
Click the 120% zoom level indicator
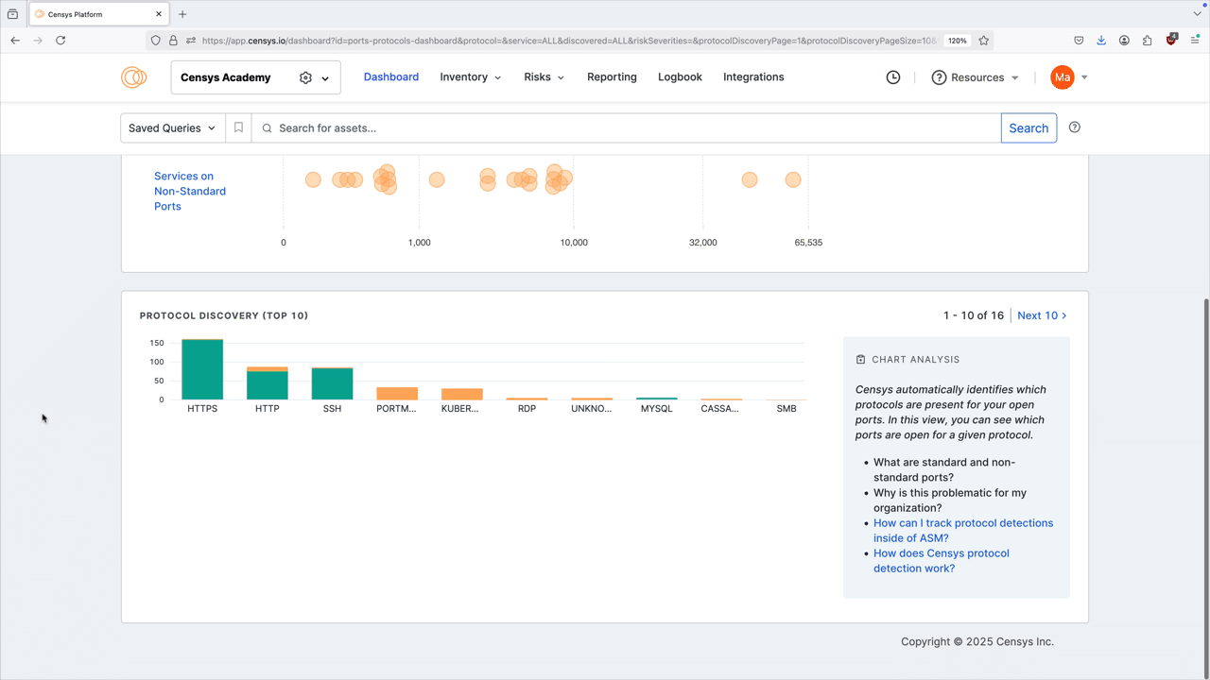click(957, 41)
